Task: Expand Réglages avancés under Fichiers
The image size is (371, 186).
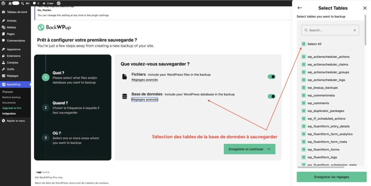Action: [145, 80]
